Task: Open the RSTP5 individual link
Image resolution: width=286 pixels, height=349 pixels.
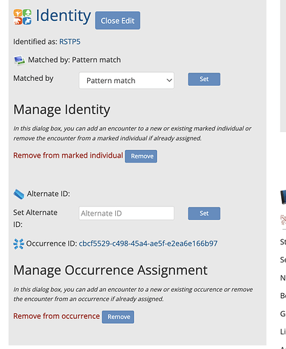Action: click(70, 42)
